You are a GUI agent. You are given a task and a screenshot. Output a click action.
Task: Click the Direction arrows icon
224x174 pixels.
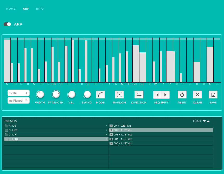pyautogui.click(x=139, y=95)
